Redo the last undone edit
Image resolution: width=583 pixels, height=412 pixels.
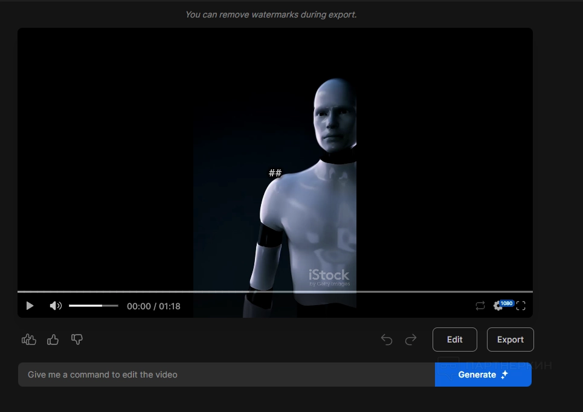(x=411, y=340)
